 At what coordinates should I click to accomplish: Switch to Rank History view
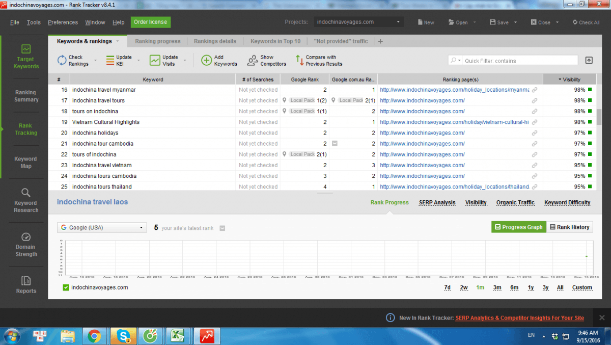coord(569,227)
